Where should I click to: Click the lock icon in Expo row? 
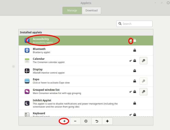coord(135,81)
